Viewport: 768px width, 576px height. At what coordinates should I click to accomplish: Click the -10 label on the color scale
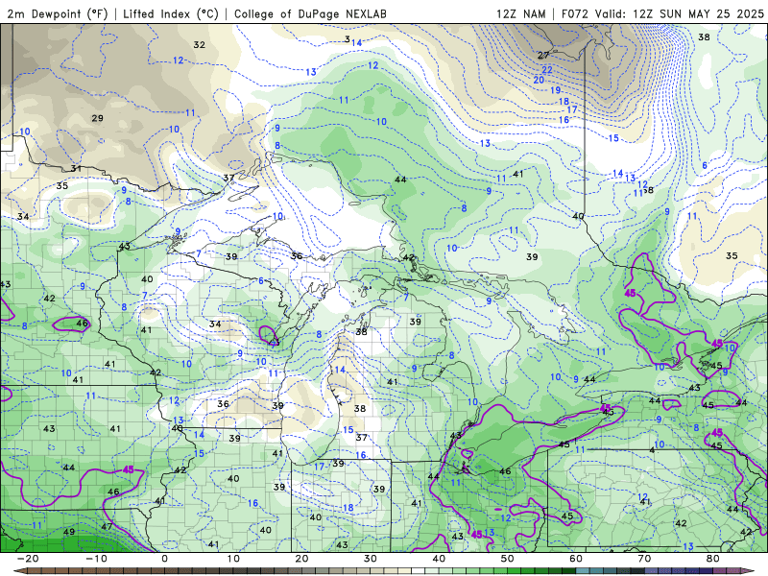[96, 559]
